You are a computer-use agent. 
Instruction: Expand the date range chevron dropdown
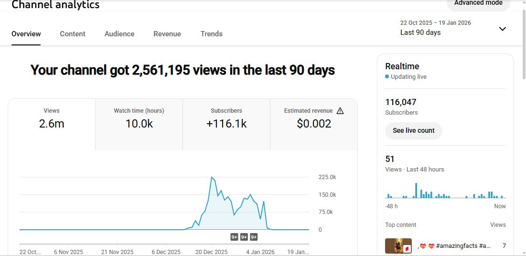tap(502, 29)
